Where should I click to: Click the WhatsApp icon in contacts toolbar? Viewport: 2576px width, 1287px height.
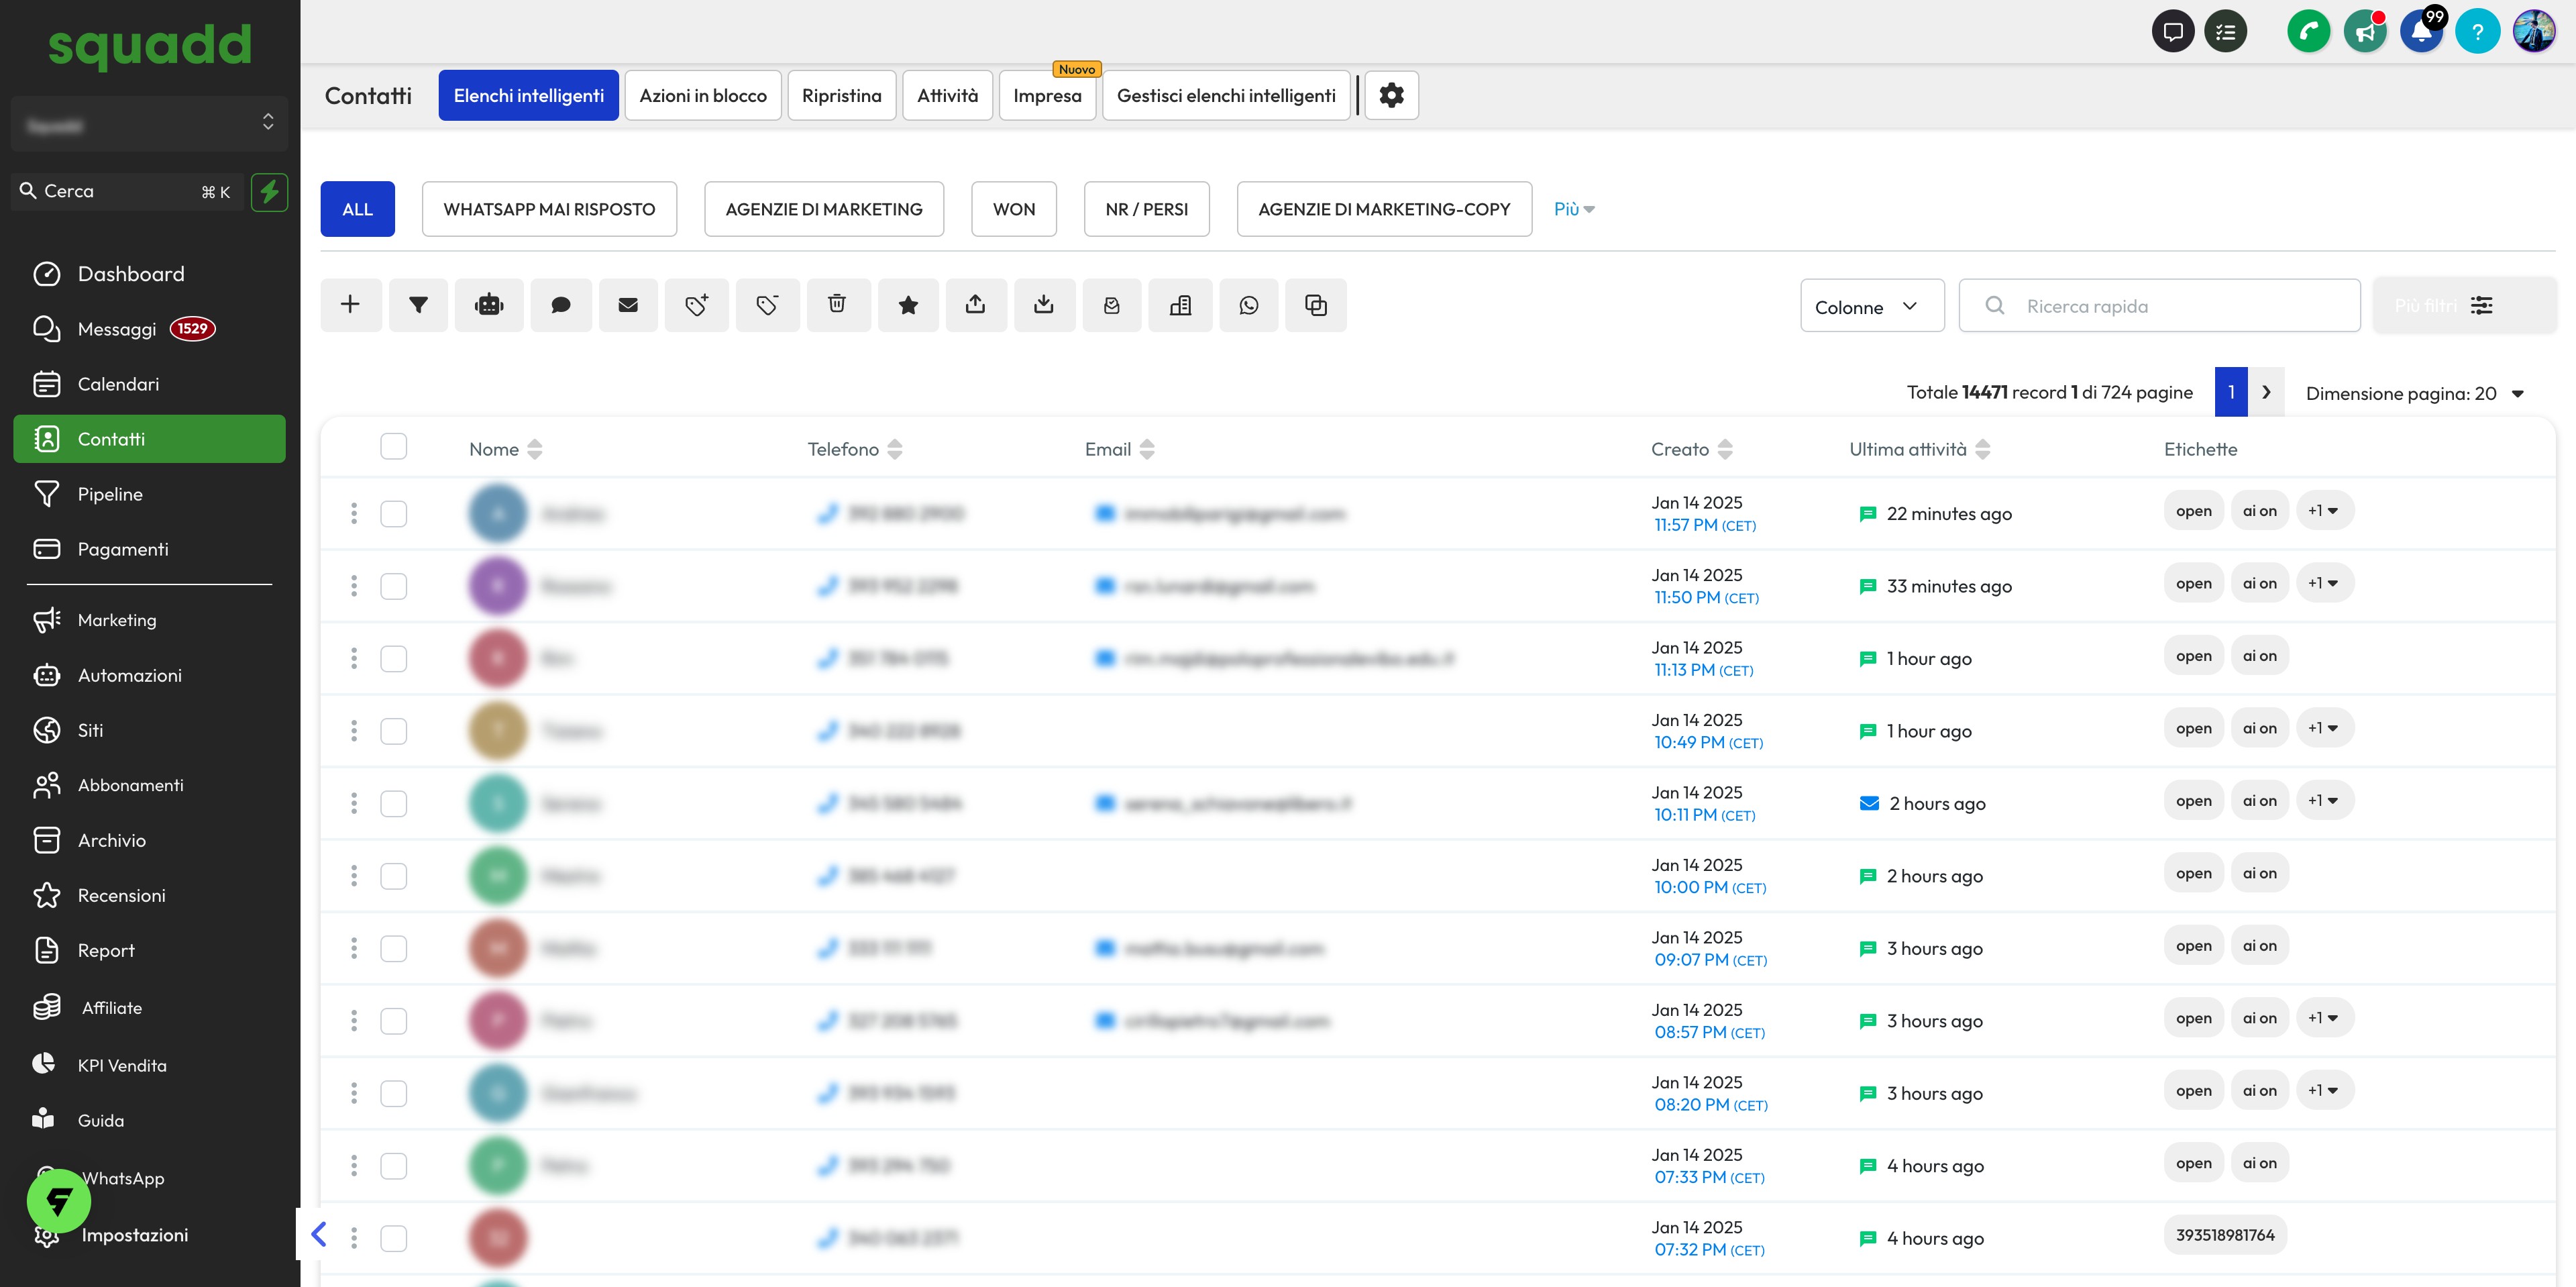tap(1248, 305)
